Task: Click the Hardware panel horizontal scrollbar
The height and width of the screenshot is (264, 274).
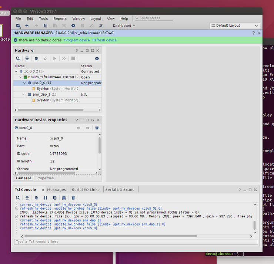Action: (50, 110)
